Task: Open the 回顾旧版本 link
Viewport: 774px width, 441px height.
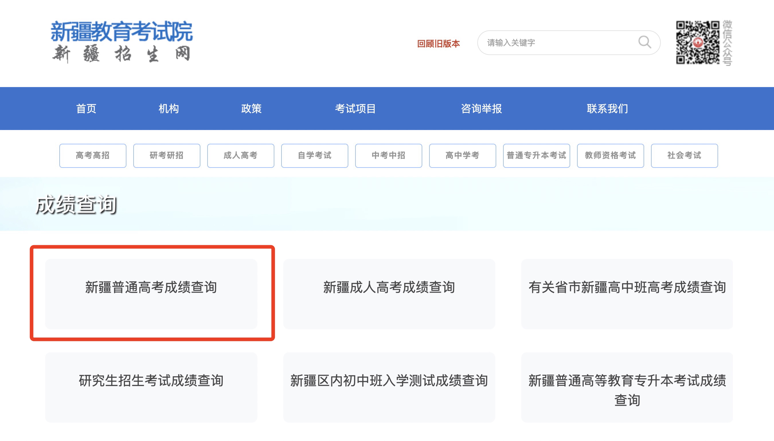Action: click(x=438, y=44)
